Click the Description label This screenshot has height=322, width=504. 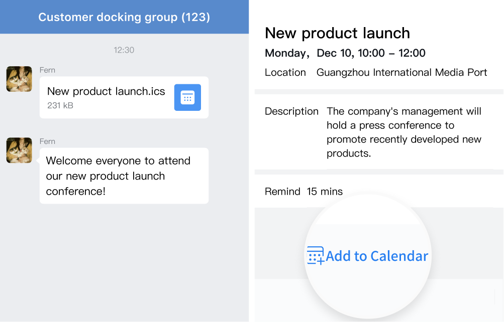click(291, 111)
